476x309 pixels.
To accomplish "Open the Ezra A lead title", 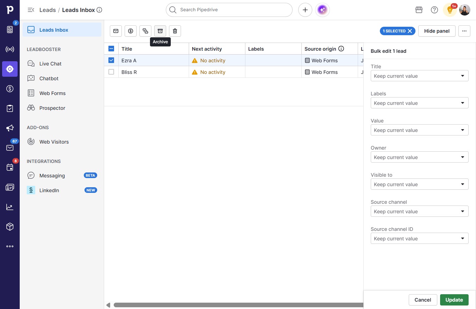I will pyautogui.click(x=129, y=61).
